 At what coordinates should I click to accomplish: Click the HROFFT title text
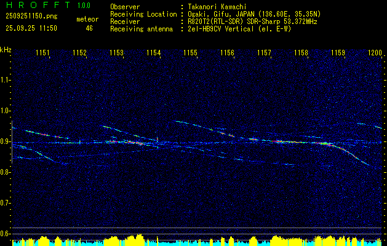click(x=38, y=5)
